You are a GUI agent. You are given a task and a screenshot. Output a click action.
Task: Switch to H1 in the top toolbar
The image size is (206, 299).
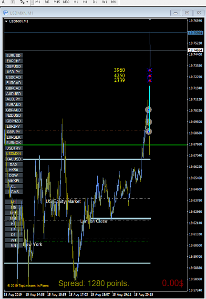pyautogui.click(x=76, y=2)
